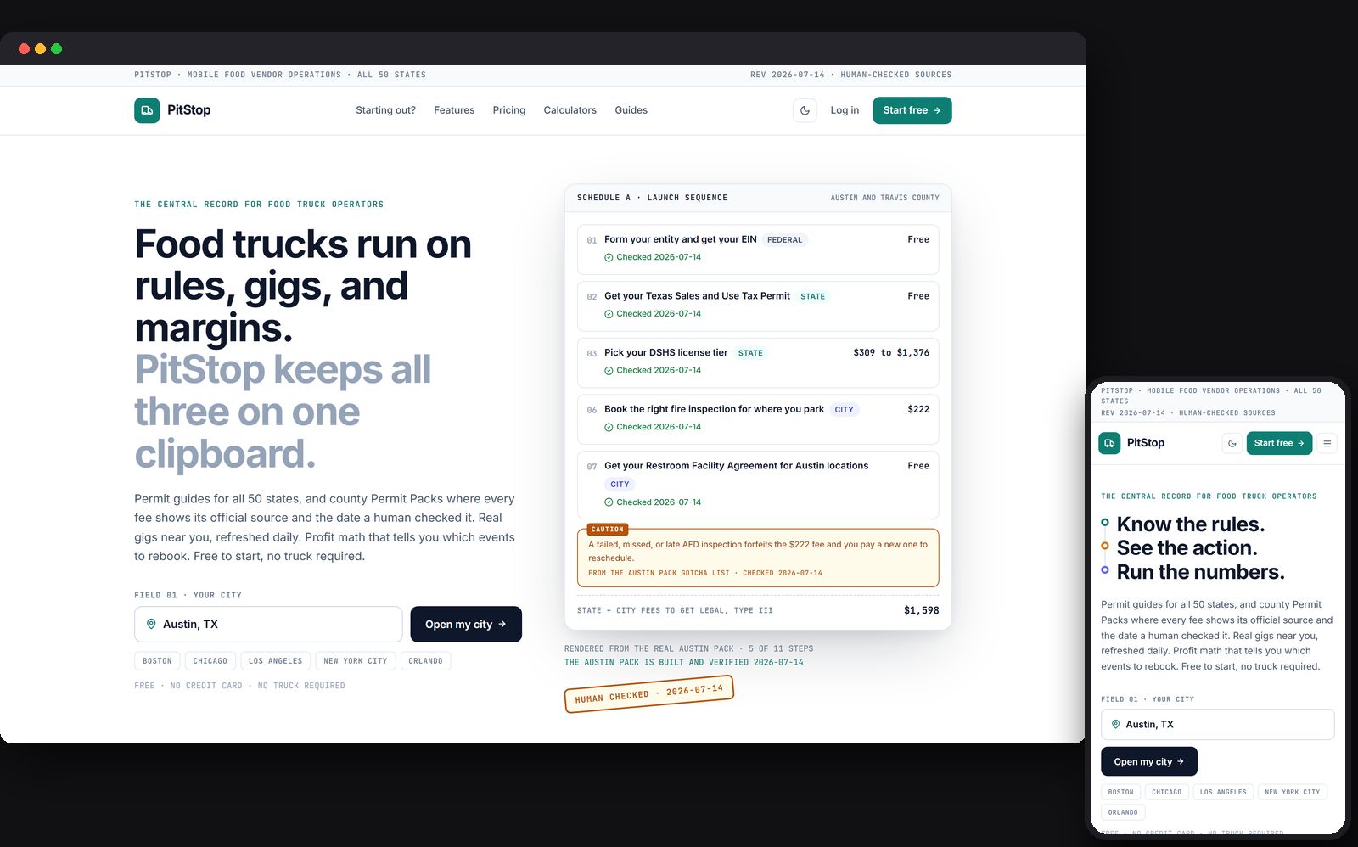Click the STATE tag on DSHS license step
The image size is (1358, 847).
click(x=750, y=353)
